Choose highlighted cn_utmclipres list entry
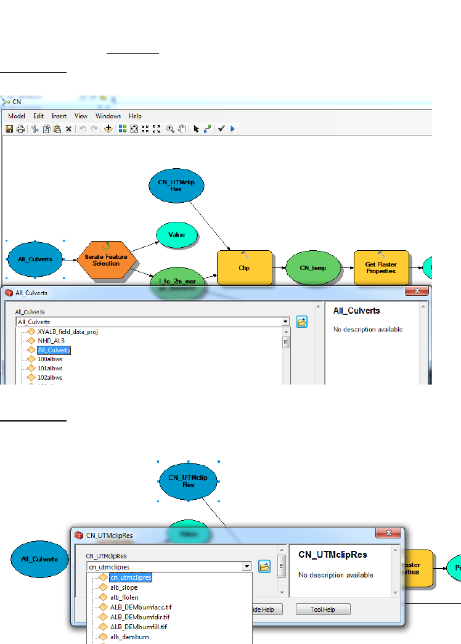Image resolution: width=461 pixels, height=644 pixels. 131,577
